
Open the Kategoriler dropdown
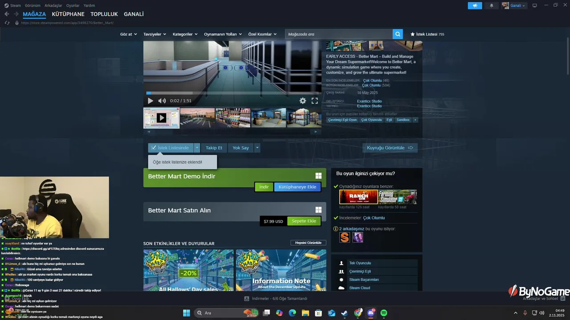pos(185,34)
